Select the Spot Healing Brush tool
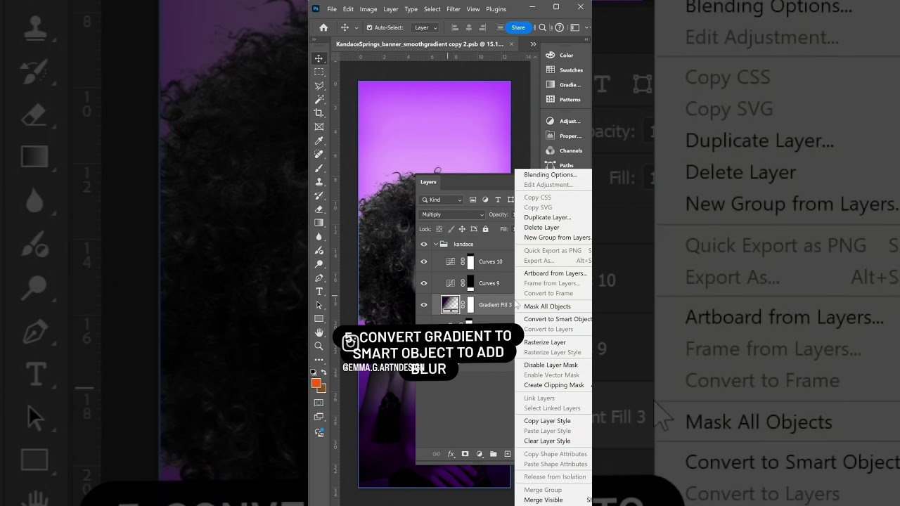Image resolution: width=900 pixels, height=506 pixels. pyautogui.click(x=319, y=155)
